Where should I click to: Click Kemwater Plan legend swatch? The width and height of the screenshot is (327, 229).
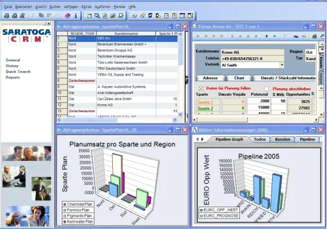pos(65,222)
